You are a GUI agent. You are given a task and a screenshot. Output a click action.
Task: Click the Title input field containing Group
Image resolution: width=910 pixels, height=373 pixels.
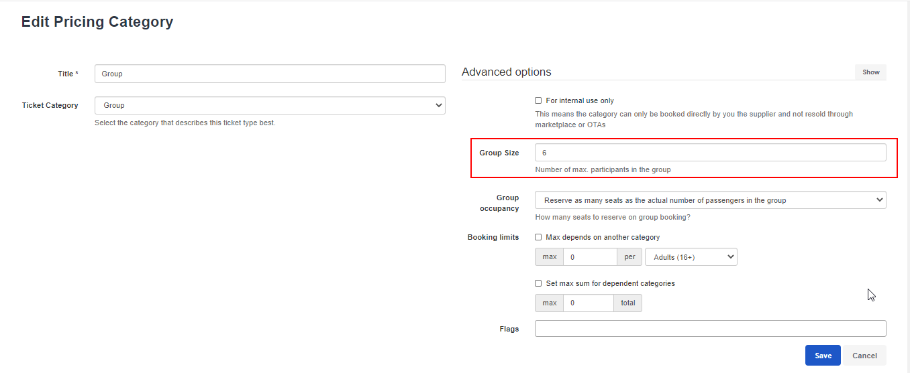(x=270, y=74)
